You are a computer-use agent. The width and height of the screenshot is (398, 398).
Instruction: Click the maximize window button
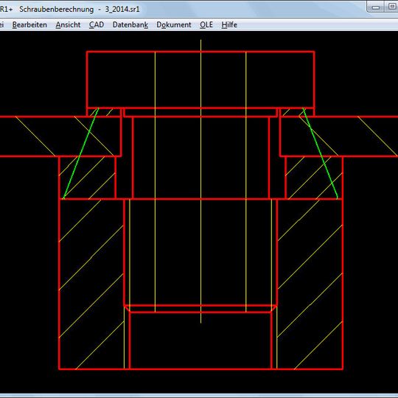(x=391, y=7)
